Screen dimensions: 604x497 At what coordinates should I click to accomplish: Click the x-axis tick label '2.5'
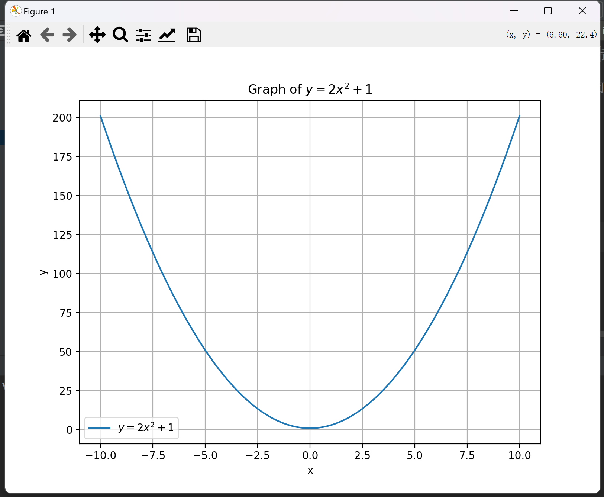point(362,455)
